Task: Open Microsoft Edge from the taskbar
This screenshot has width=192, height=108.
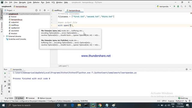Action: tap(72, 105)
